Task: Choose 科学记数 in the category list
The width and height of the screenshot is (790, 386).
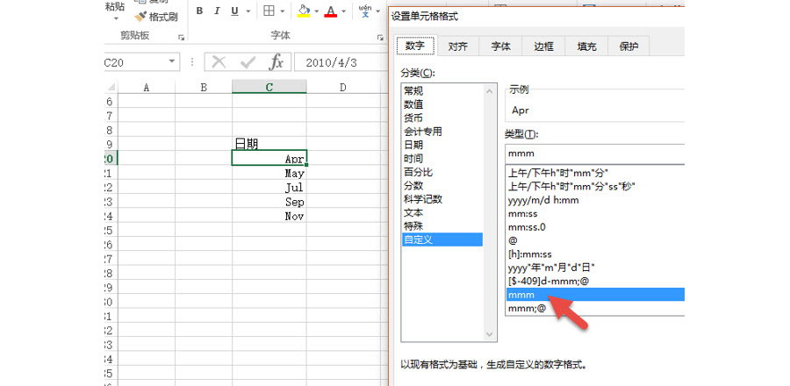Action: click(x=442, y=199)
